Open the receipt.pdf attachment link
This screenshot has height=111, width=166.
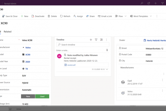pyautogui.click(x=71, y=65)
